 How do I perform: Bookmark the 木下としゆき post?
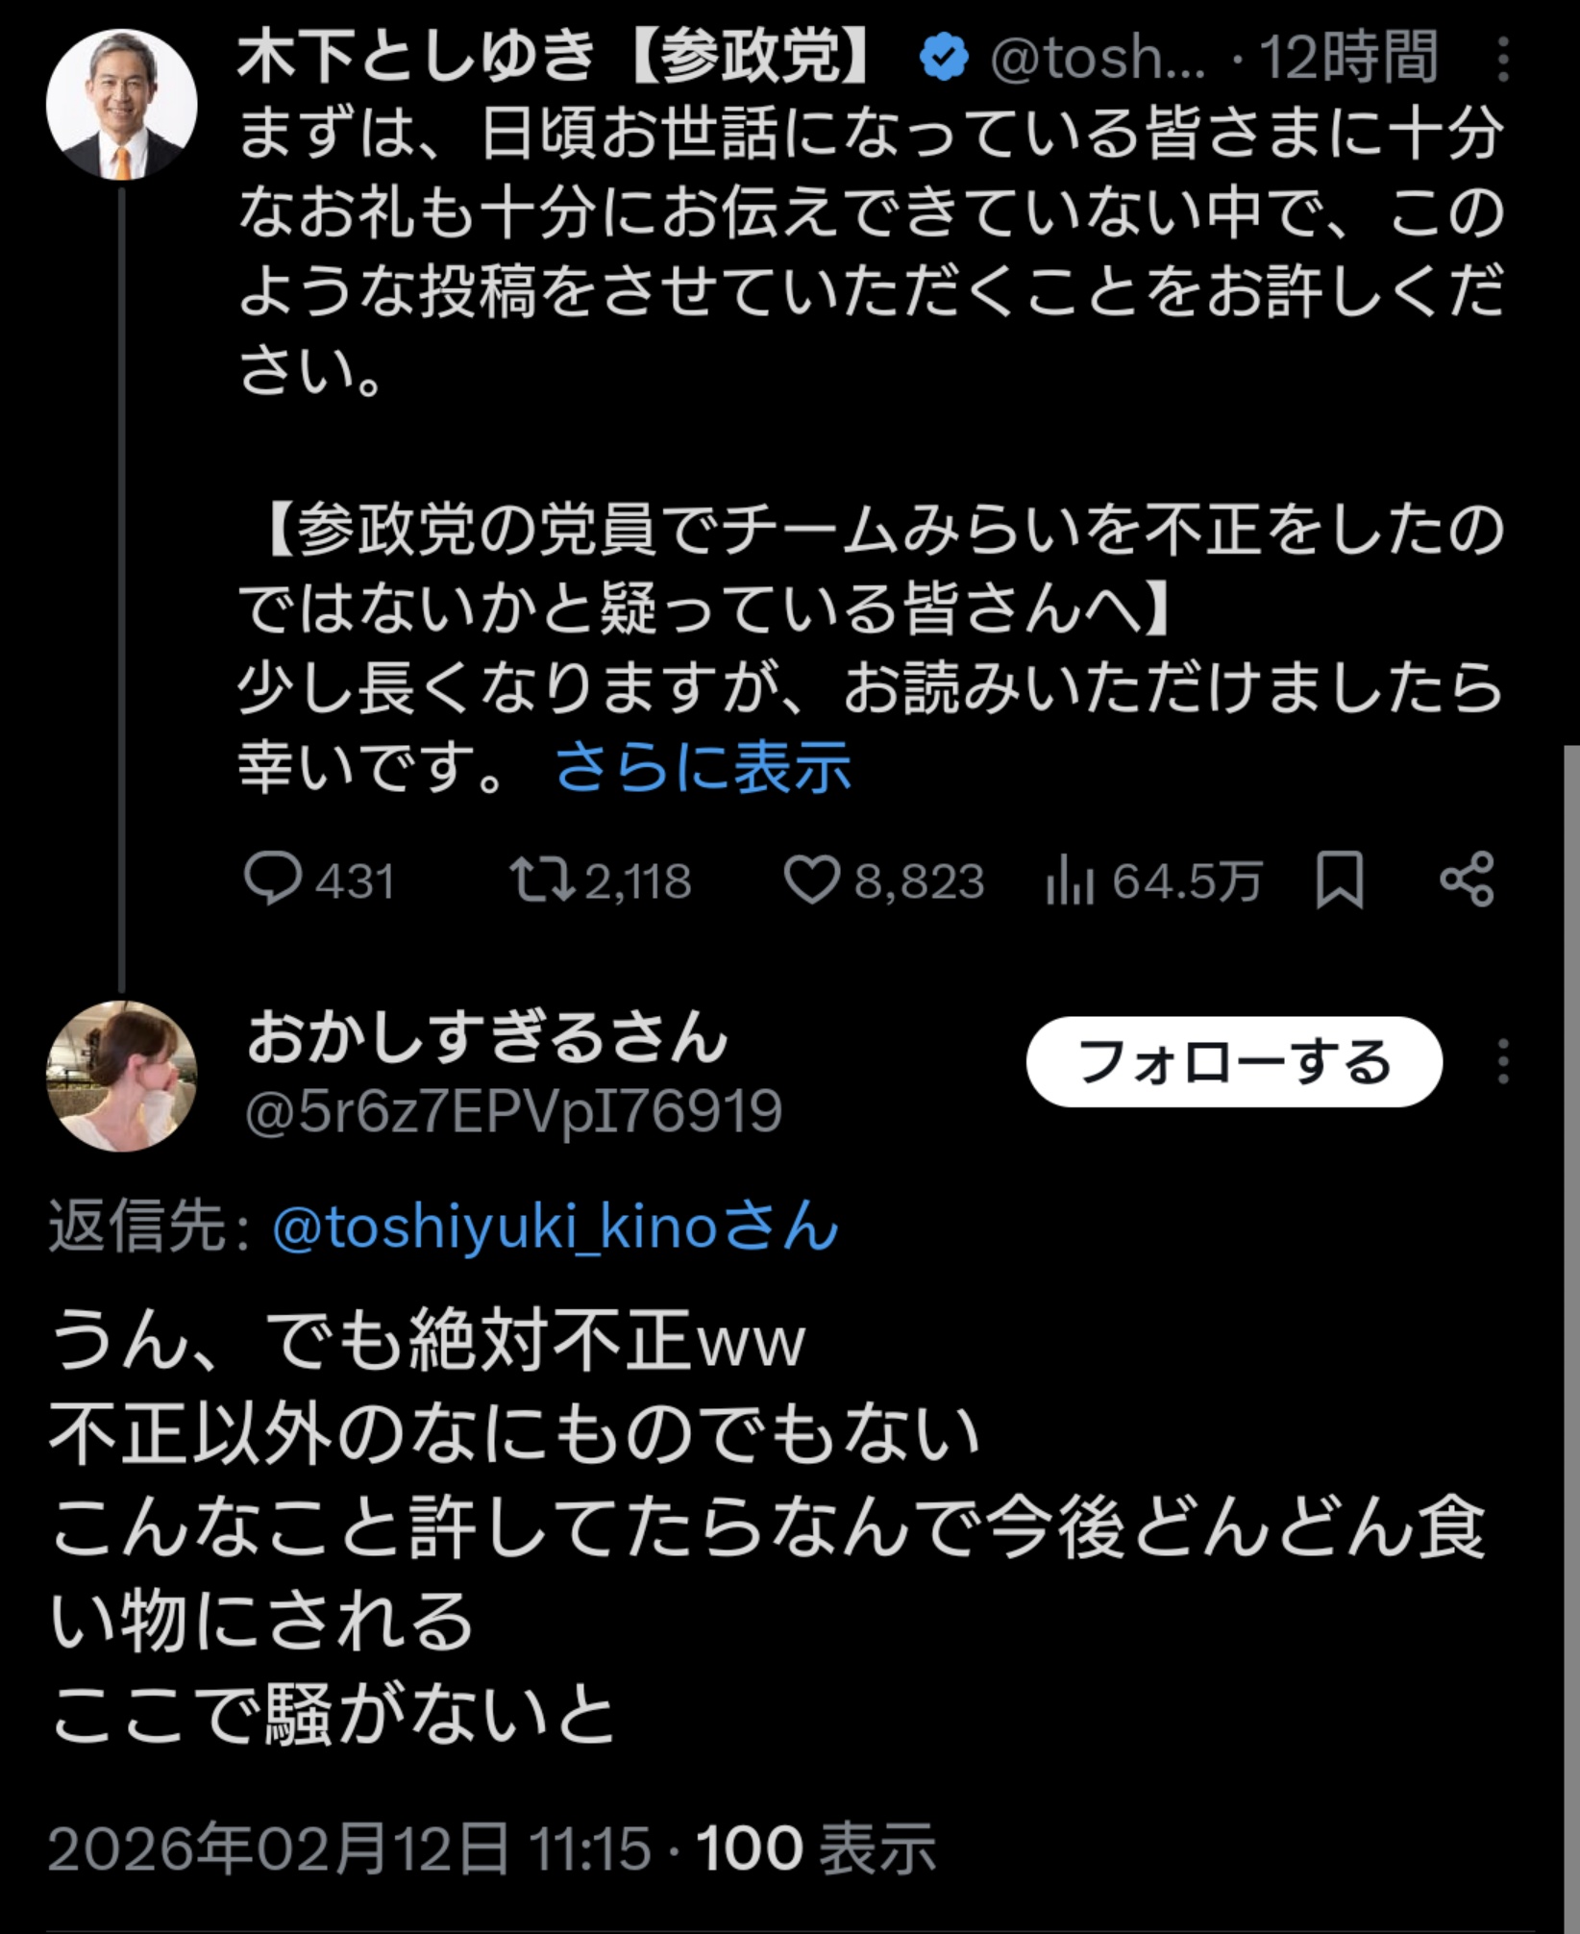1339,880
